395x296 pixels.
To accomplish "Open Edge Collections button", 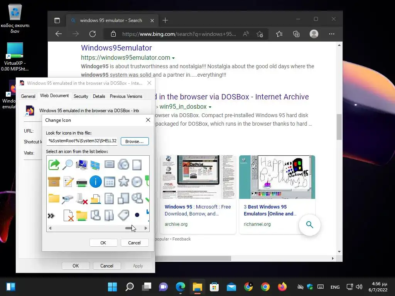I will (x=296, y=34).
